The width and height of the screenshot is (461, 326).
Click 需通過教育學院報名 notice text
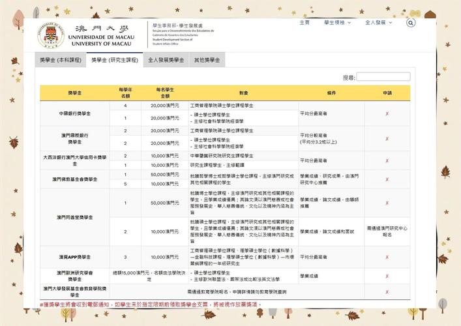pyautogui.click(x=237, y=292)
